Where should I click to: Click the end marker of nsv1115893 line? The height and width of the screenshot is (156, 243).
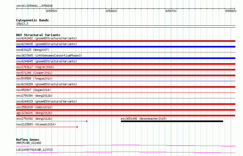pos(77,127)
